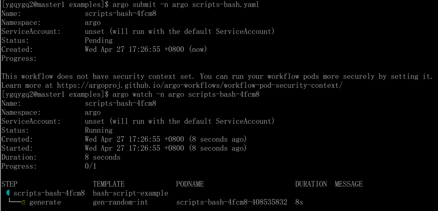Click the Running status value
This screenshot has width=438, height=211.
99,130
